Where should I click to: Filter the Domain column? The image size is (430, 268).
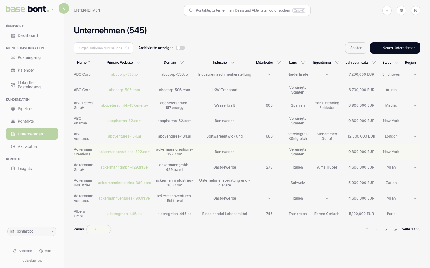(182, 63)
